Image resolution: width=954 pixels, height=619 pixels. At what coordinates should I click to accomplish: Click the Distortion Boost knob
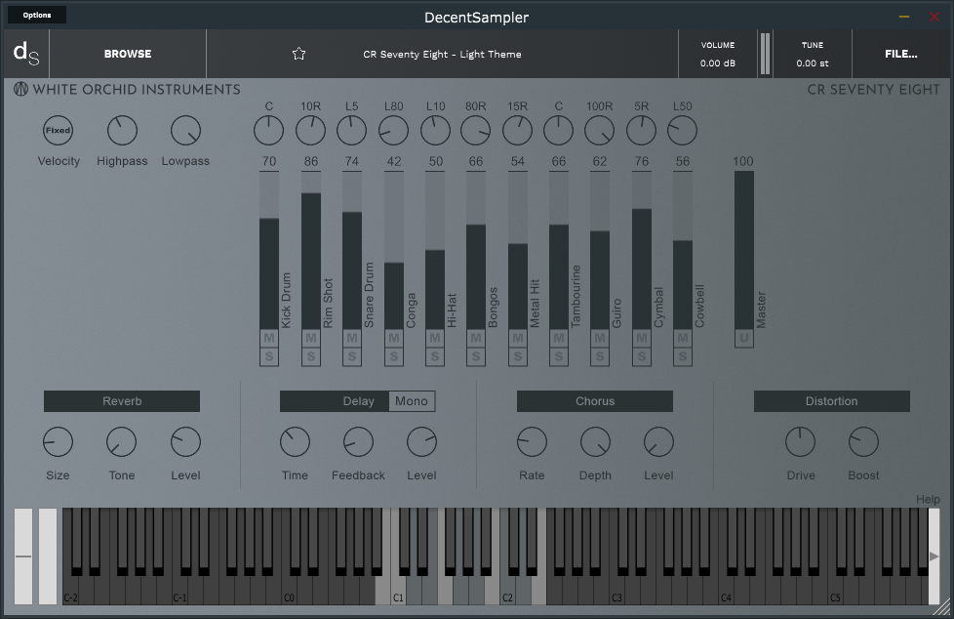[863, 441]
